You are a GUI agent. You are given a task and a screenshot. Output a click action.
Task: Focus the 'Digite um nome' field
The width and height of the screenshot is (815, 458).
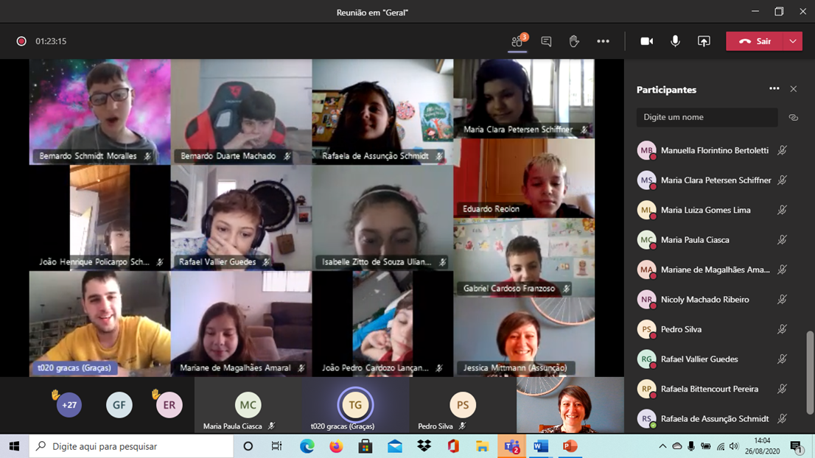pos(707,117)
